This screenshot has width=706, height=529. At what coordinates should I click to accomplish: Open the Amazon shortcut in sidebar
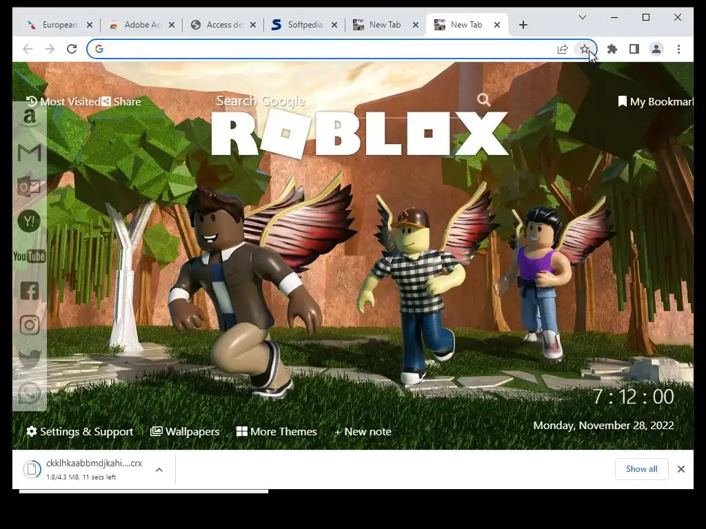(29, 118)
